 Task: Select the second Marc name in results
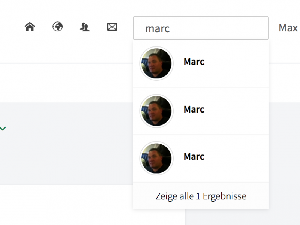[194, 109]
